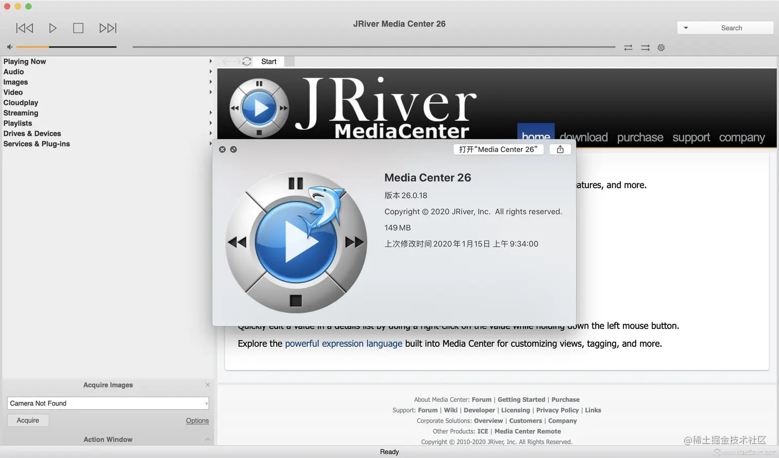Open the Licensing footer link
The image size is (779, 458).
coord(515,410)
